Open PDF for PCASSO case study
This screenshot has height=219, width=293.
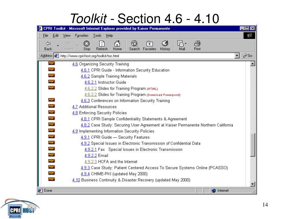[x=52, y=167]
